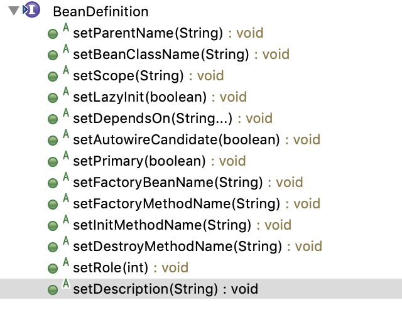Select the BeanDefinition interface label

100,11
